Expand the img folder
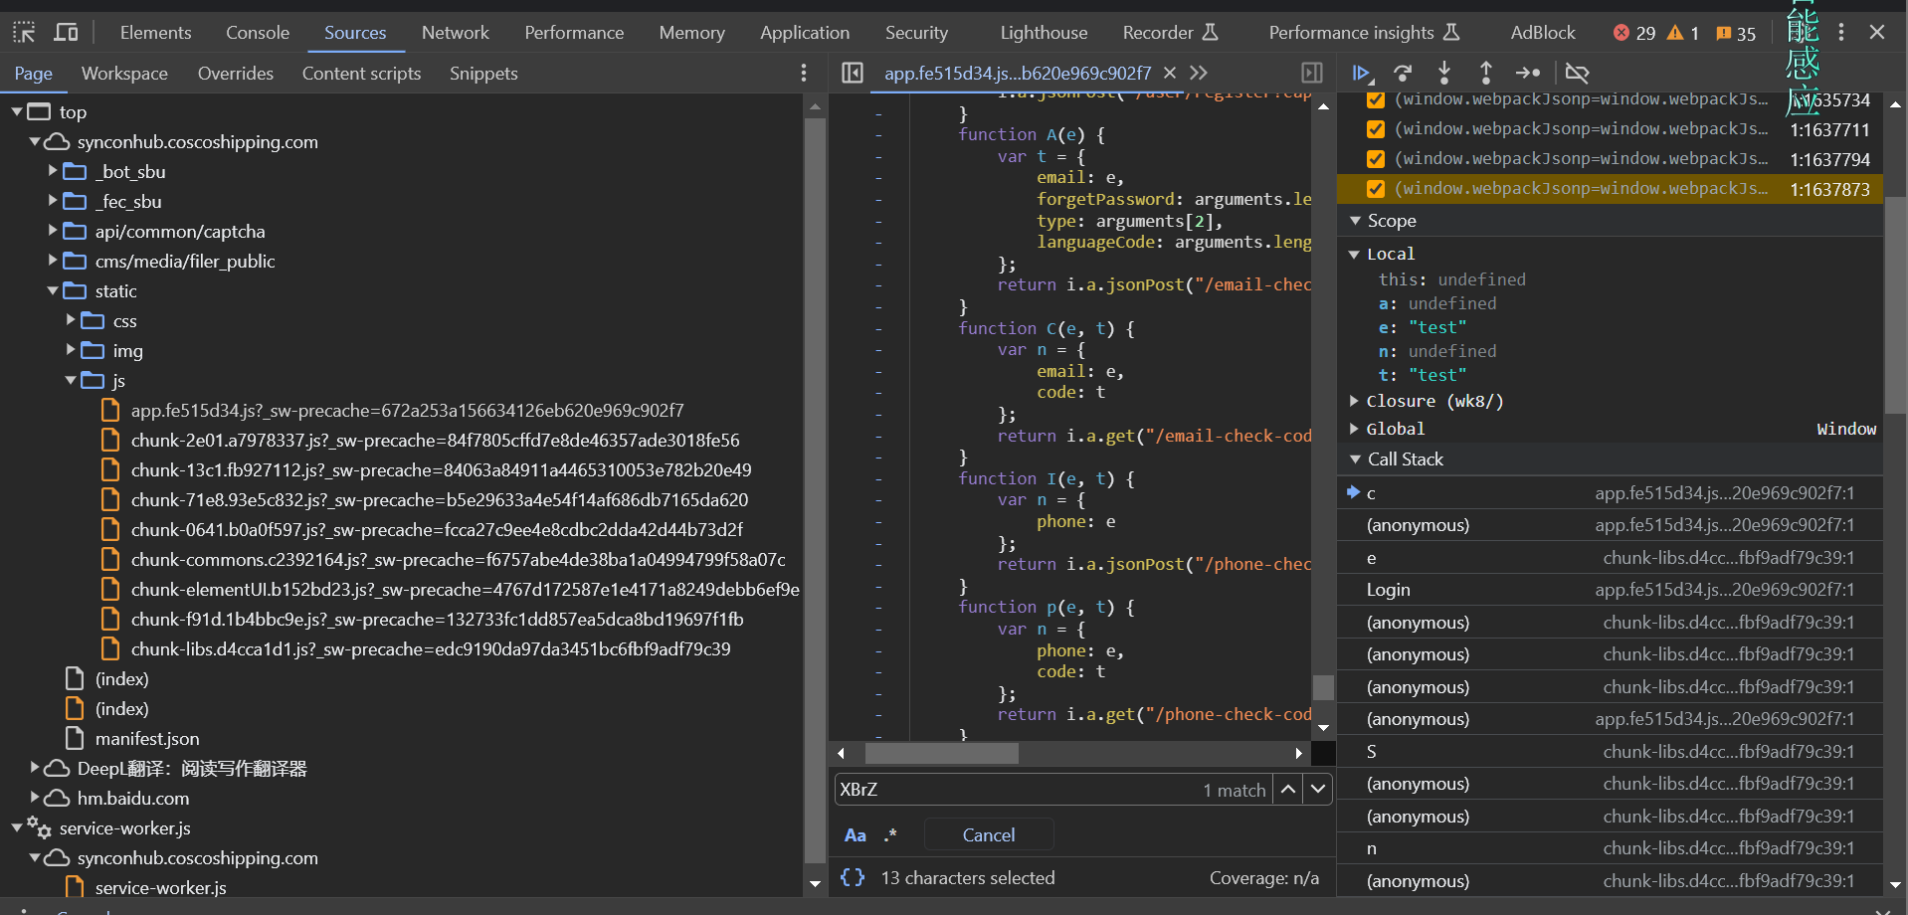Screen dimensions: 1908x915 (71, 350)
